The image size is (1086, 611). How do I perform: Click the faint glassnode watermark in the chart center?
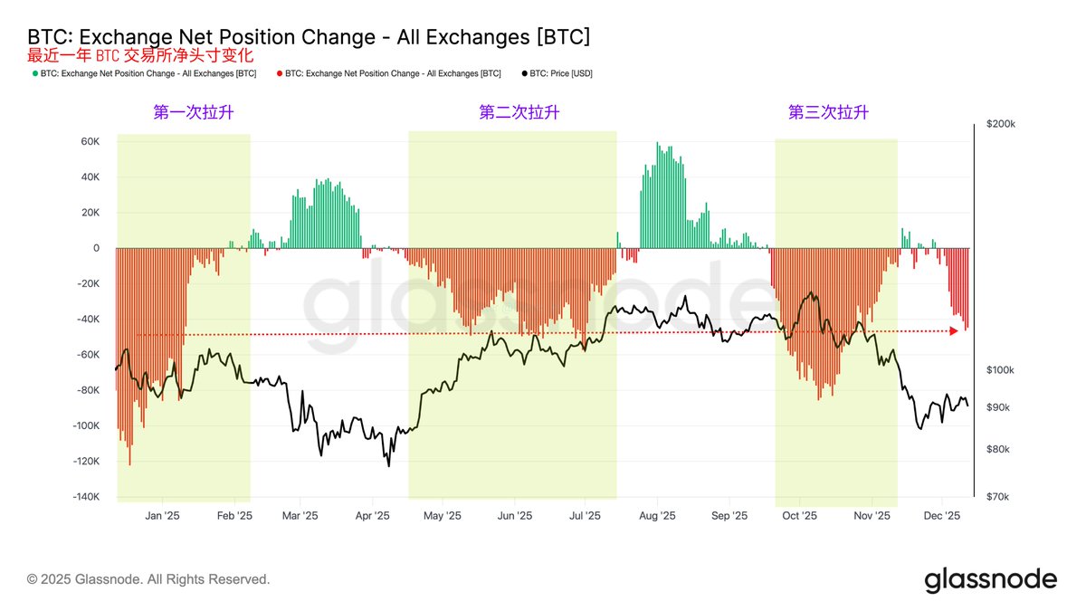tap(534, 297)
